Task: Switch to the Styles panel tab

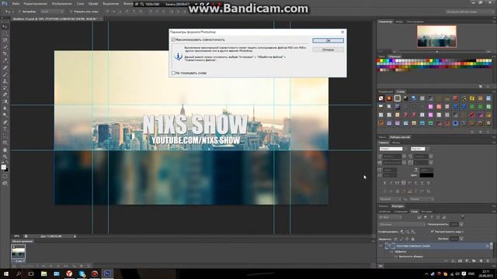Action: [x=401, y=91]
